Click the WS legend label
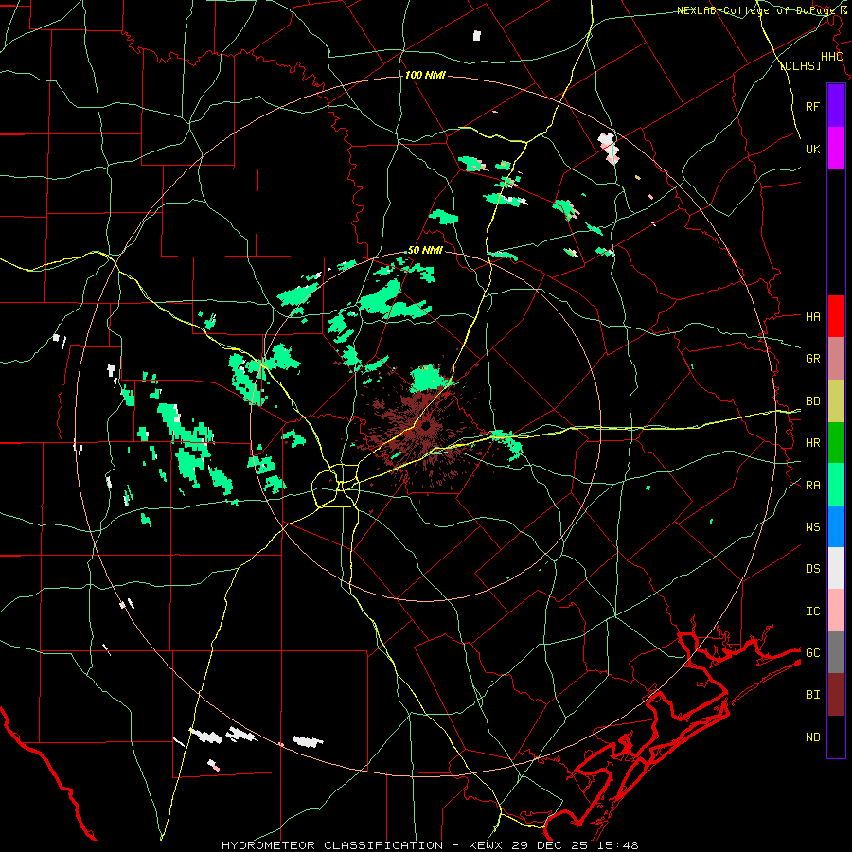 [812, 527]
